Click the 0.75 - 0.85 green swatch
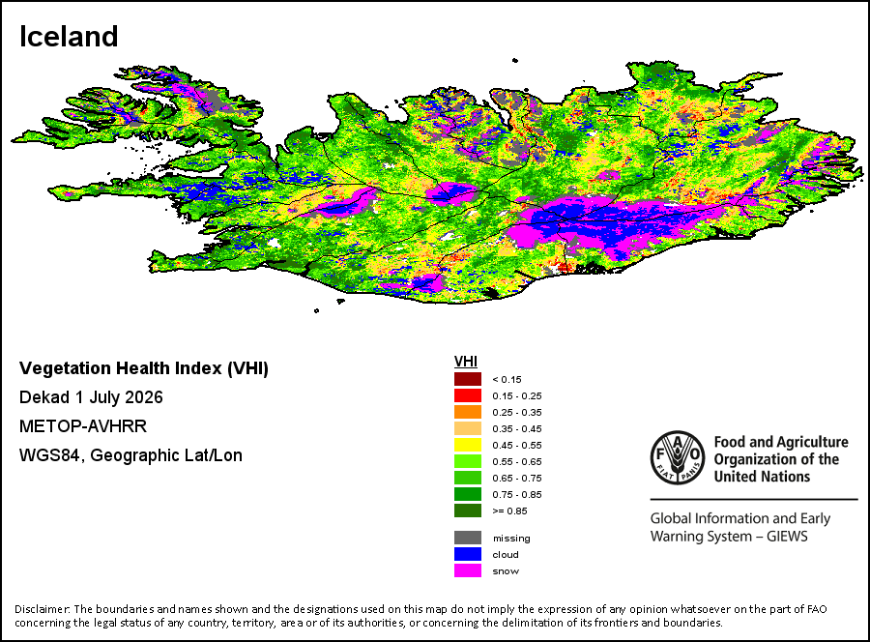 (468, 494)
